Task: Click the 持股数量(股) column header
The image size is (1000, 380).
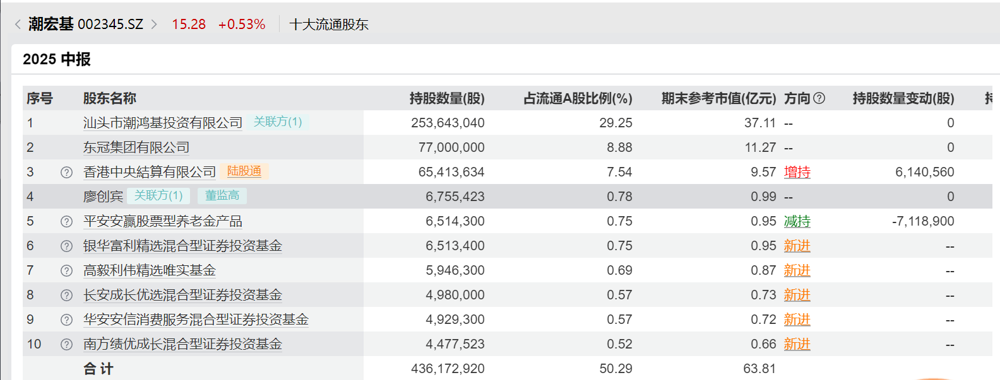Action: (447, 98)
